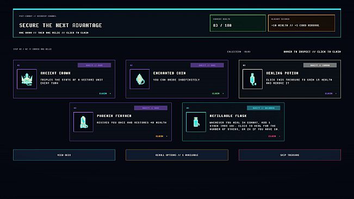Select the Phoenix Feather relic icon
This screenshot has width=354, height=199.
(x=83, y=122)
